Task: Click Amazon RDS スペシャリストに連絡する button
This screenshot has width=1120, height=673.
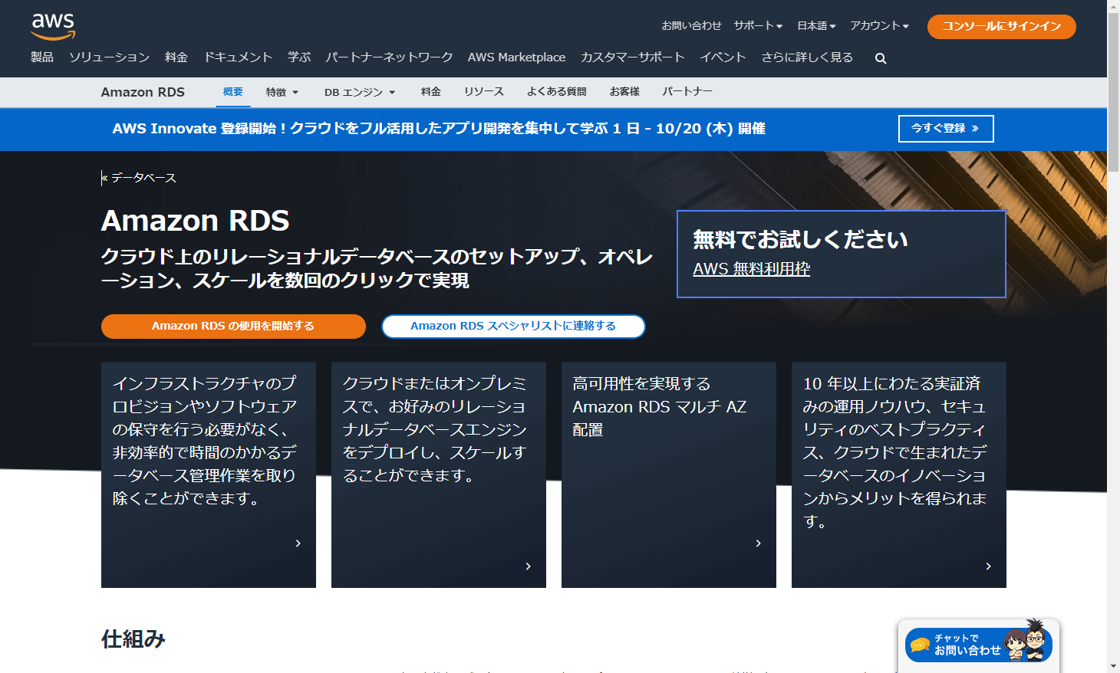Action: 513,326
